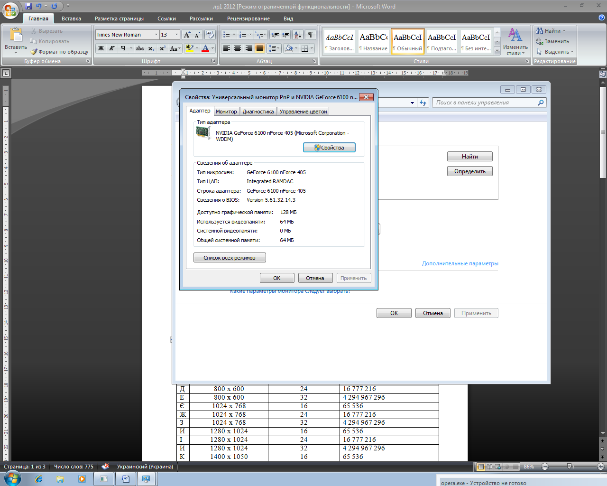The height and width of the screenshot is (486, 607).
Task: Open the font name dropdown Times New Roman
Action: click(x=156, y=35)
